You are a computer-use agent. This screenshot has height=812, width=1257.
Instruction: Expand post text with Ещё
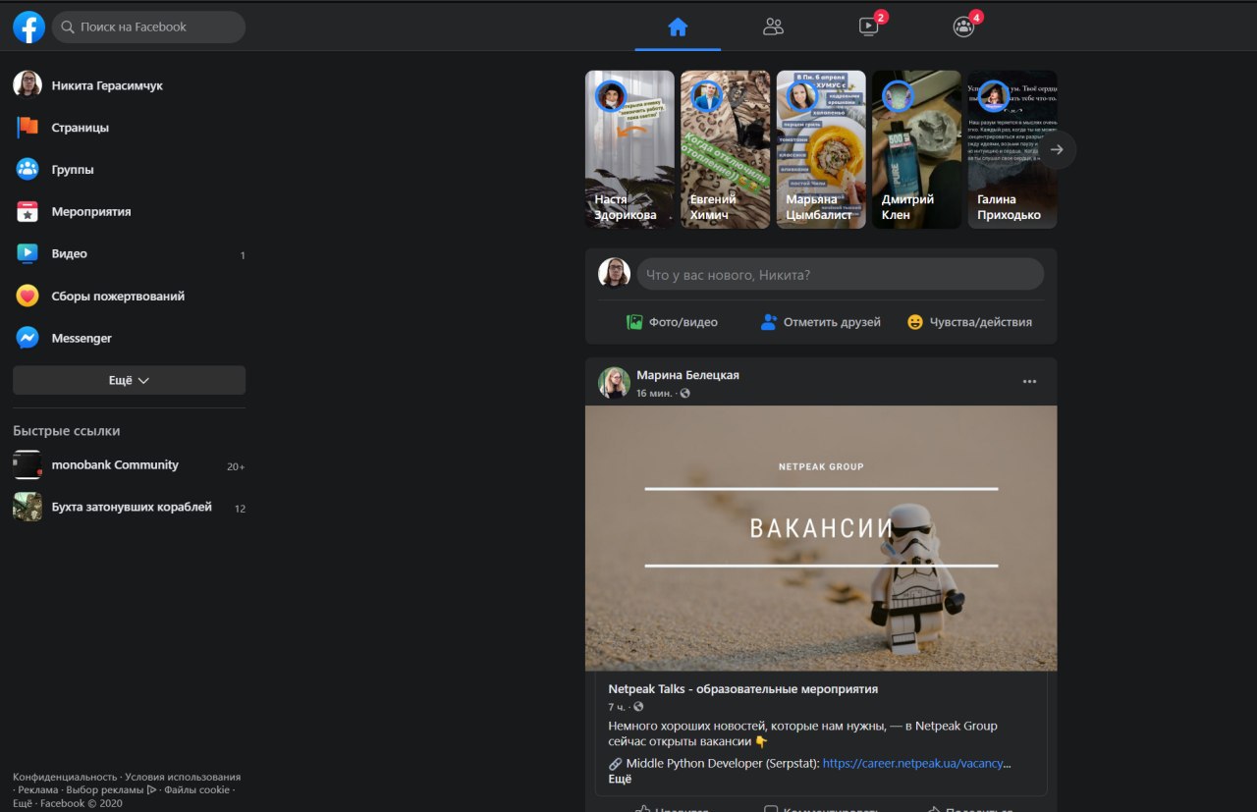point(620,779)
